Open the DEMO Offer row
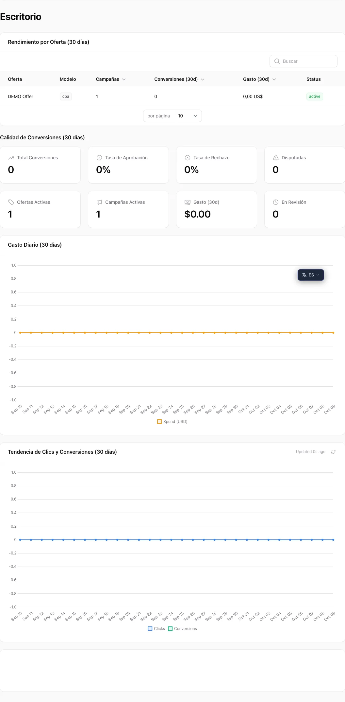Screen dimensions: 345x702 pyautogui.click(x=172, y=97)
